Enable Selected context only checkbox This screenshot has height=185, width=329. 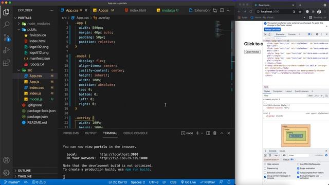(265, 173)
